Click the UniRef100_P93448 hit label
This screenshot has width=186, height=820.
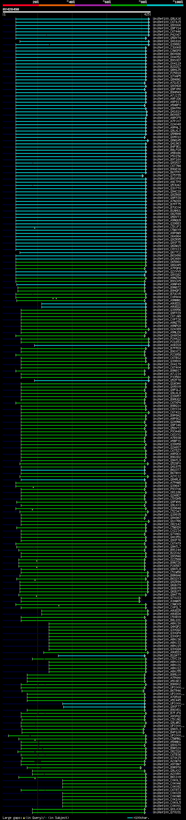167,432
